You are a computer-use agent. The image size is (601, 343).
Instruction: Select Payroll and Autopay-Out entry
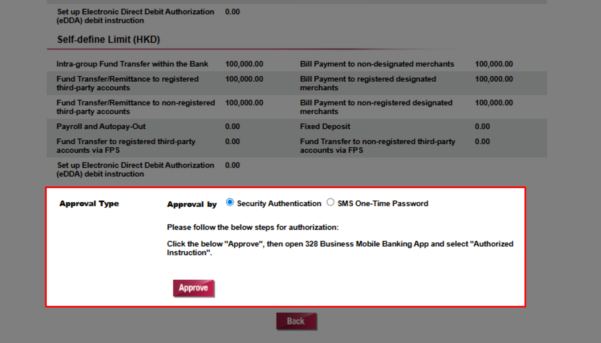coord(101,126)
